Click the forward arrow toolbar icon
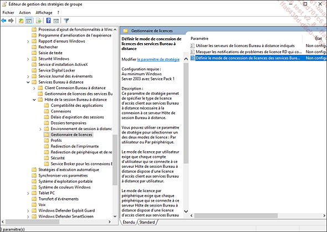The height and width of the screenshot is (232, 327). pyautogui.click(x=11, y=20)
